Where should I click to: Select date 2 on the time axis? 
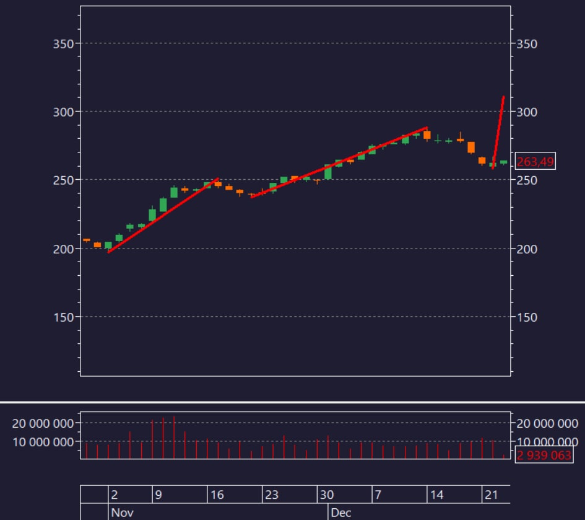[115, 495]
